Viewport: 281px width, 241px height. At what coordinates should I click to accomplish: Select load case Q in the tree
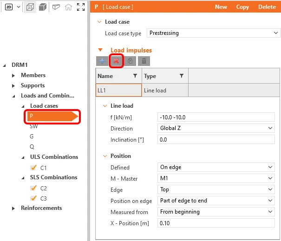click(x=32, y=147)
